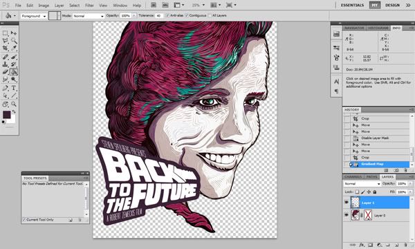
Task: Select the Healing Brush tool
Action: coord(6,57)
